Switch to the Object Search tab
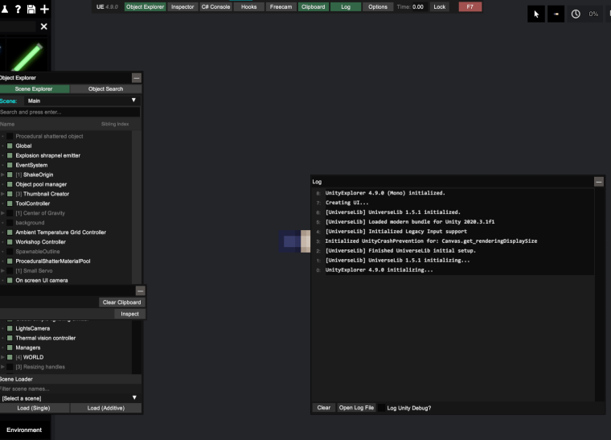Screen dimensions: 611x440 pos(105,88)
